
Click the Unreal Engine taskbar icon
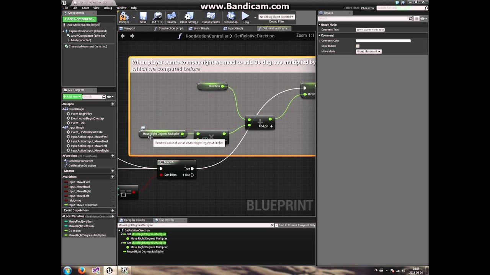point(110,270)
